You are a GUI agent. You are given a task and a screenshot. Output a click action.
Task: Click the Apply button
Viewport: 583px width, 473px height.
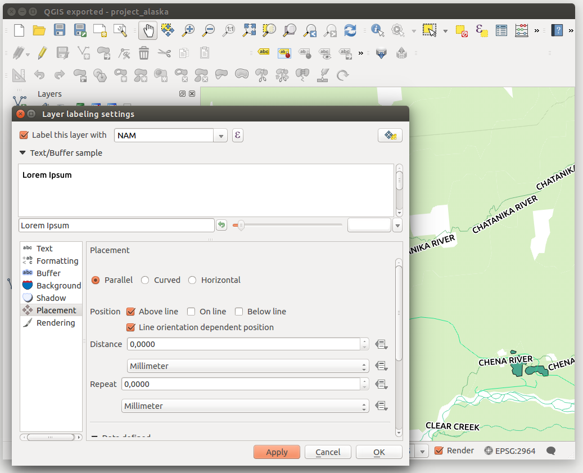[277, 452]
